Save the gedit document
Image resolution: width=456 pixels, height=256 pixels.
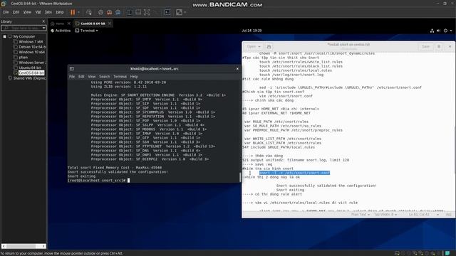click(x=425, y=46)
